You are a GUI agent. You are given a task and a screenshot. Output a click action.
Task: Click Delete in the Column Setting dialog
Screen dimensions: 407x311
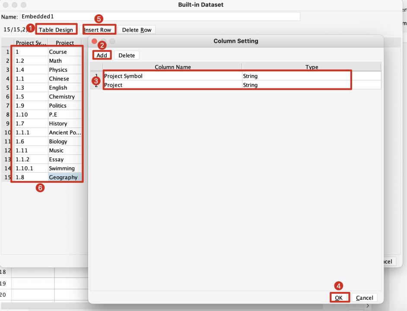click(x=127, y=55)
